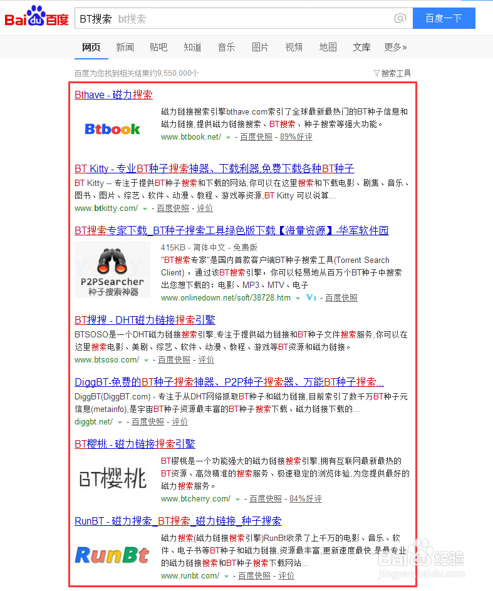493x591 pixels.
Task: Expand dropdown arrow next to www.runbt.com/
Action: pyautogui.click(x=226, y=577)
